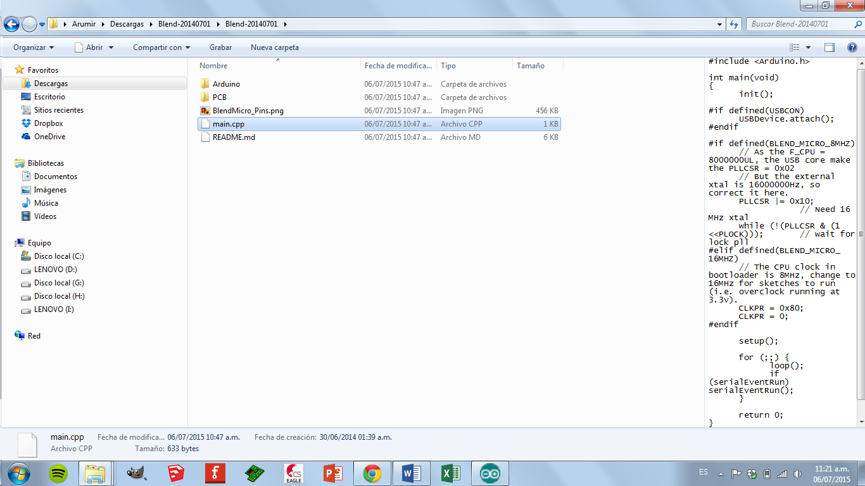This screenshot has height=486, width=865.
Task: Open the green circuit board app icon
Action: (x=255, y=473)
